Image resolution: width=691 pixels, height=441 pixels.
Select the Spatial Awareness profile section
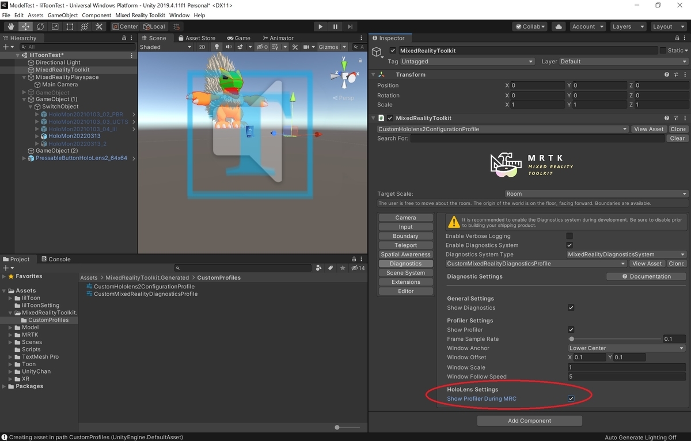[x=405, y=254]
